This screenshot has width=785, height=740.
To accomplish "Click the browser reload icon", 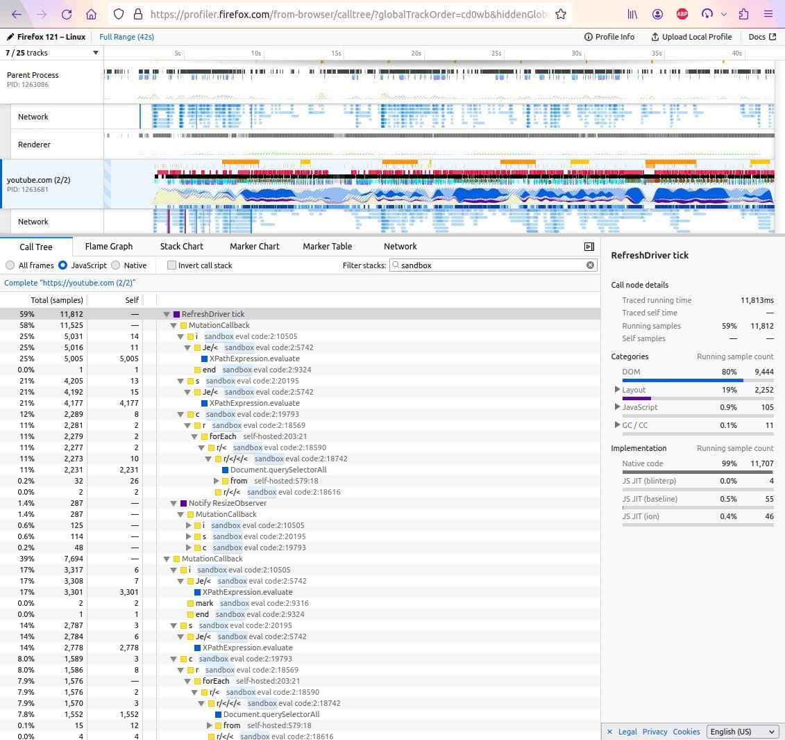I will [x=67, y=14].
